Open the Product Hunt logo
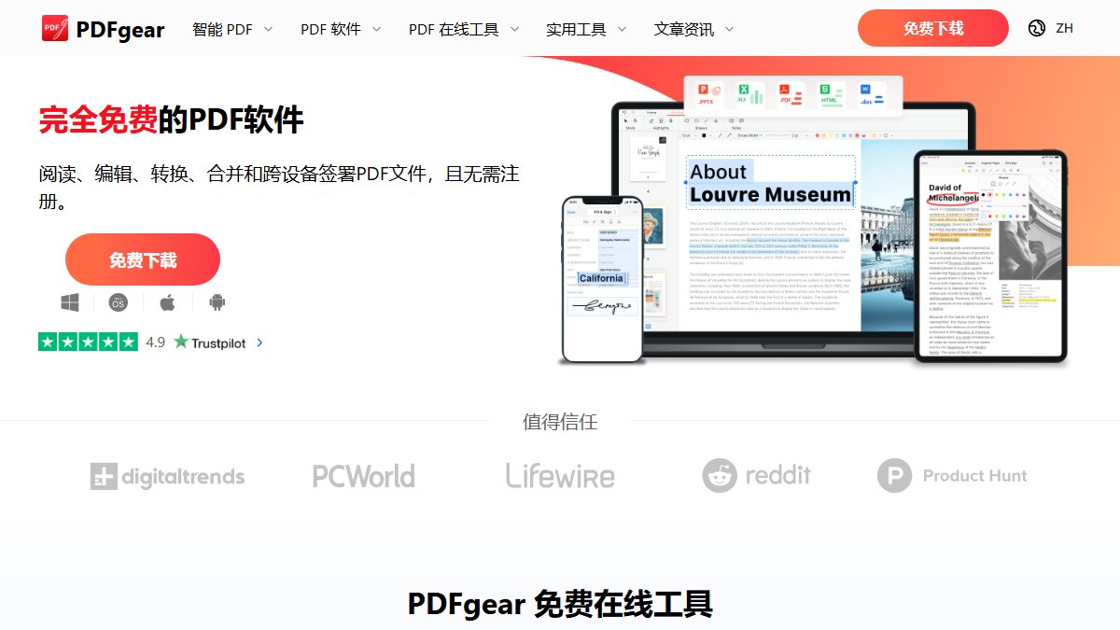The width and height of the screenshot is (1120, 630). 952,476
